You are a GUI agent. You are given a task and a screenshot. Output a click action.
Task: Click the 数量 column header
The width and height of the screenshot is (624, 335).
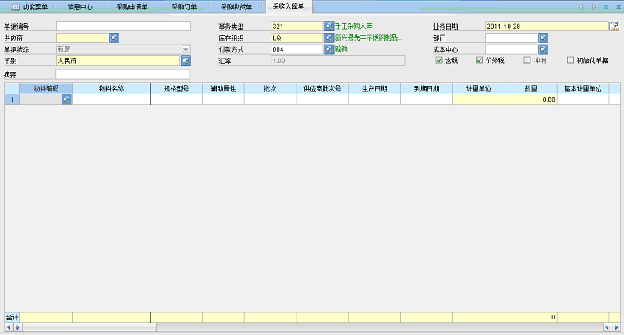click(530, 89)
